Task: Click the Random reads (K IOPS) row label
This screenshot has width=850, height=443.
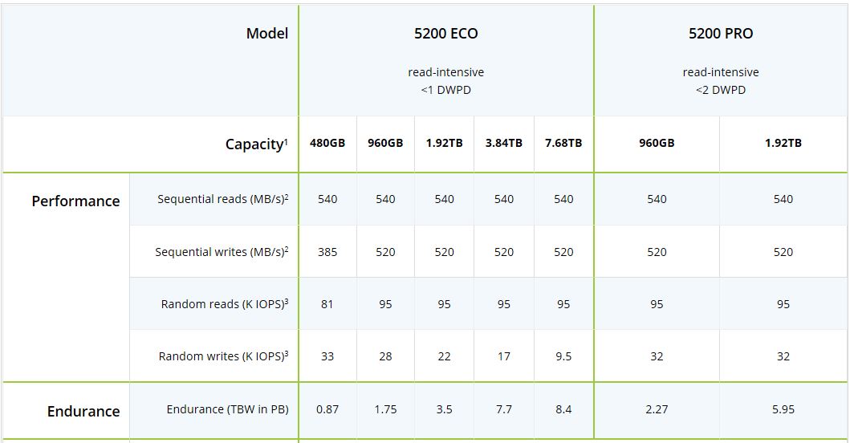Action: coord(225,304)
